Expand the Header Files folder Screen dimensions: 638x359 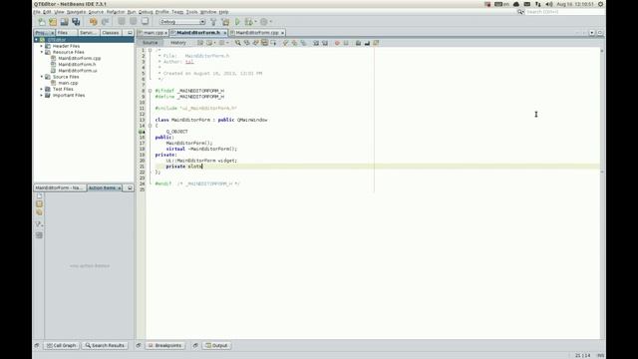click(42, 46)
